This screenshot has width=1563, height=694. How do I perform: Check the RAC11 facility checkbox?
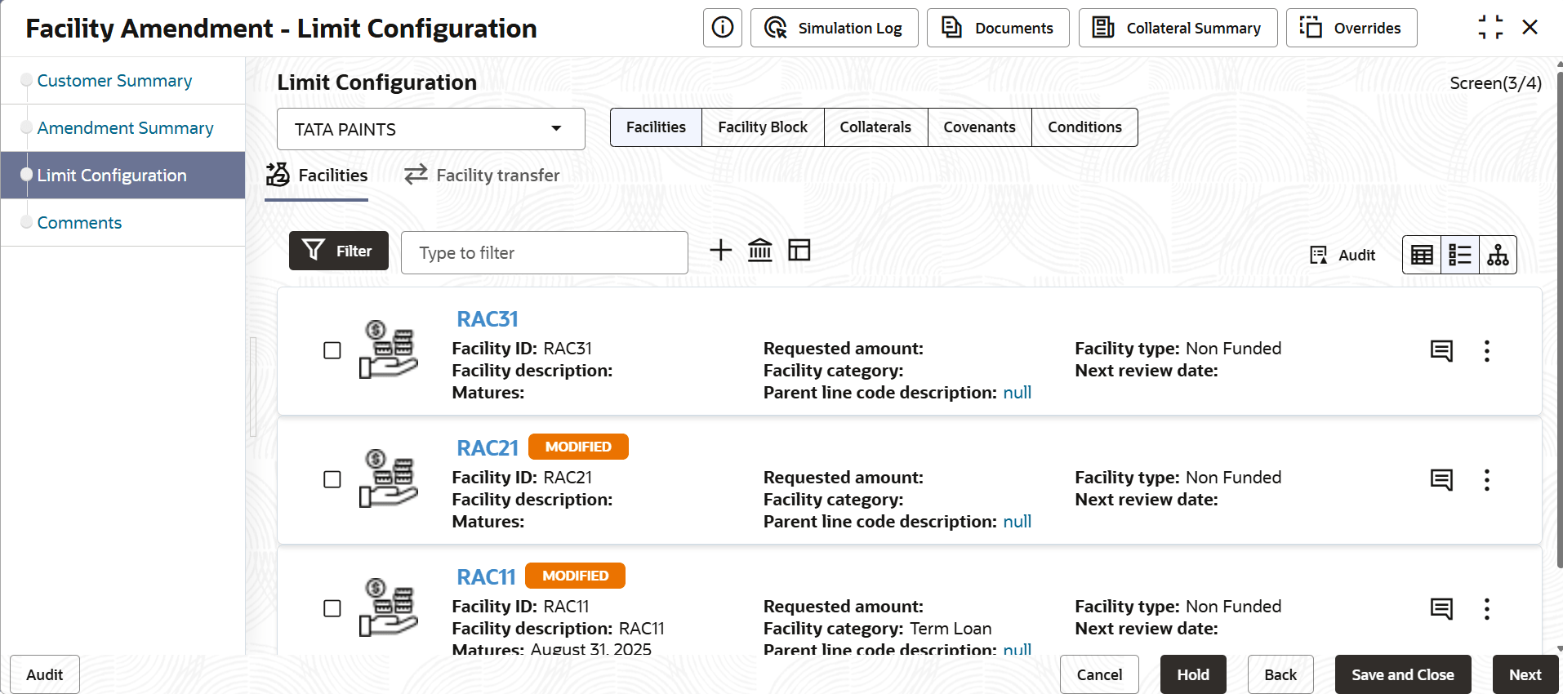(x=332, y=608)
